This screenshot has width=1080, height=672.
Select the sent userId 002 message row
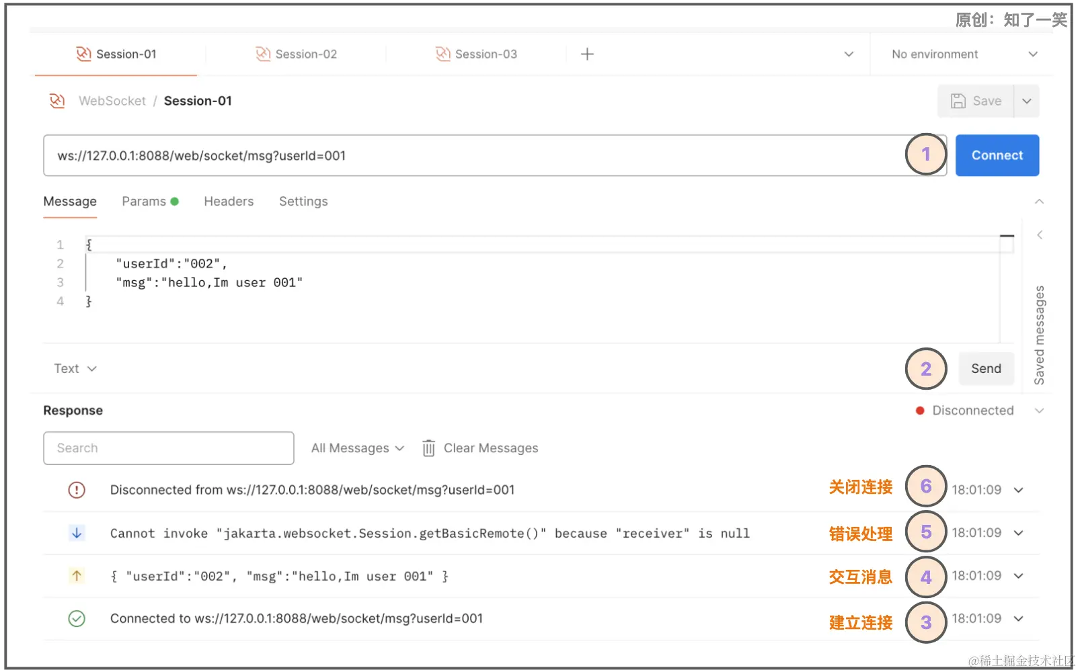point(541,576)
